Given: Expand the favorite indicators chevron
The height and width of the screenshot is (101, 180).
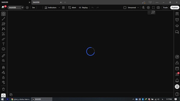Looking at the screenshot, I should [59, 8].
